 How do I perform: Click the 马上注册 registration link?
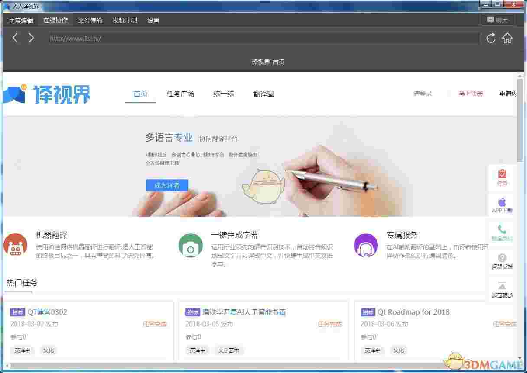(471, 93)
